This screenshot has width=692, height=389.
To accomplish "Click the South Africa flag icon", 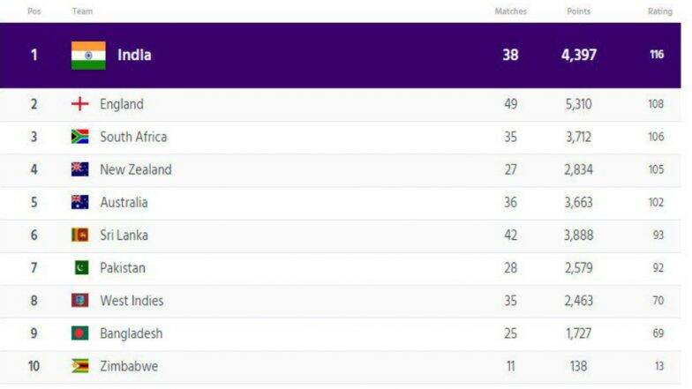I will tap(79, 137).
